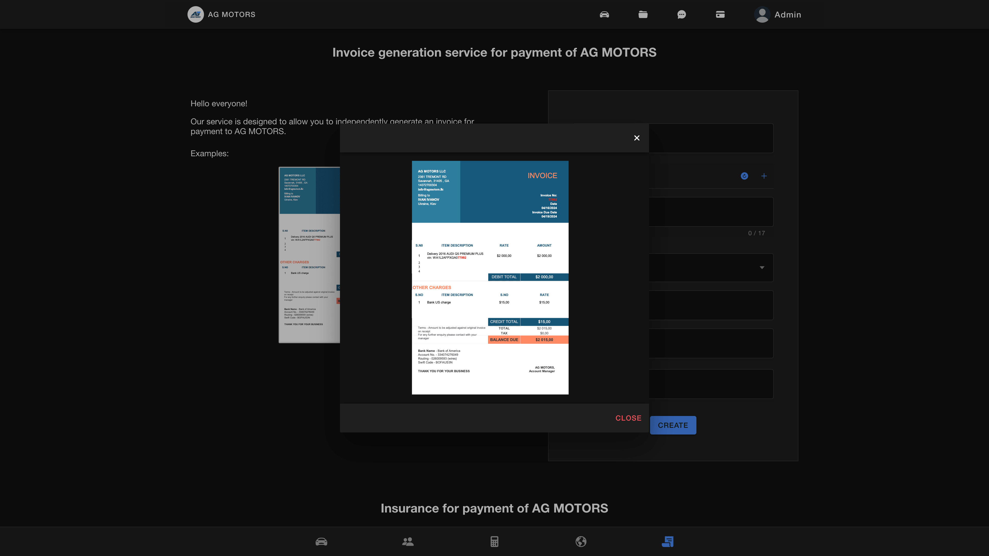Click the blue refresh icon in the form

pos(744,176)
